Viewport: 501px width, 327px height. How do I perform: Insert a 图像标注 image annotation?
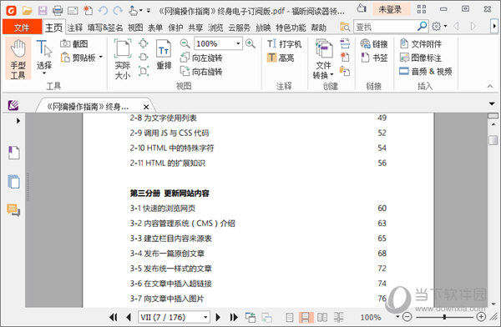(x=420, y=58)
